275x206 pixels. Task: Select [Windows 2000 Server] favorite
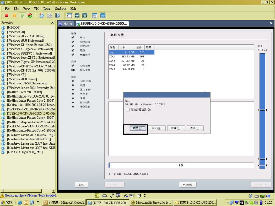(x=22, y=79)
